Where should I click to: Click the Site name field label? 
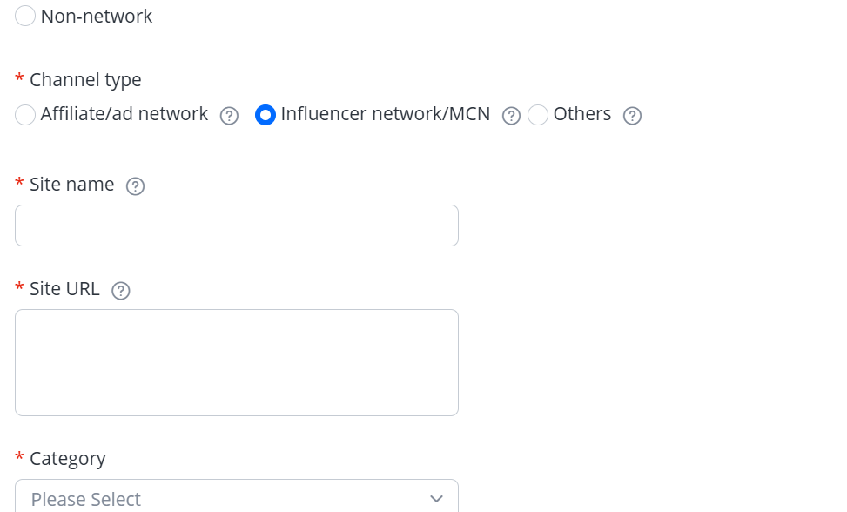tap(71, 185)
